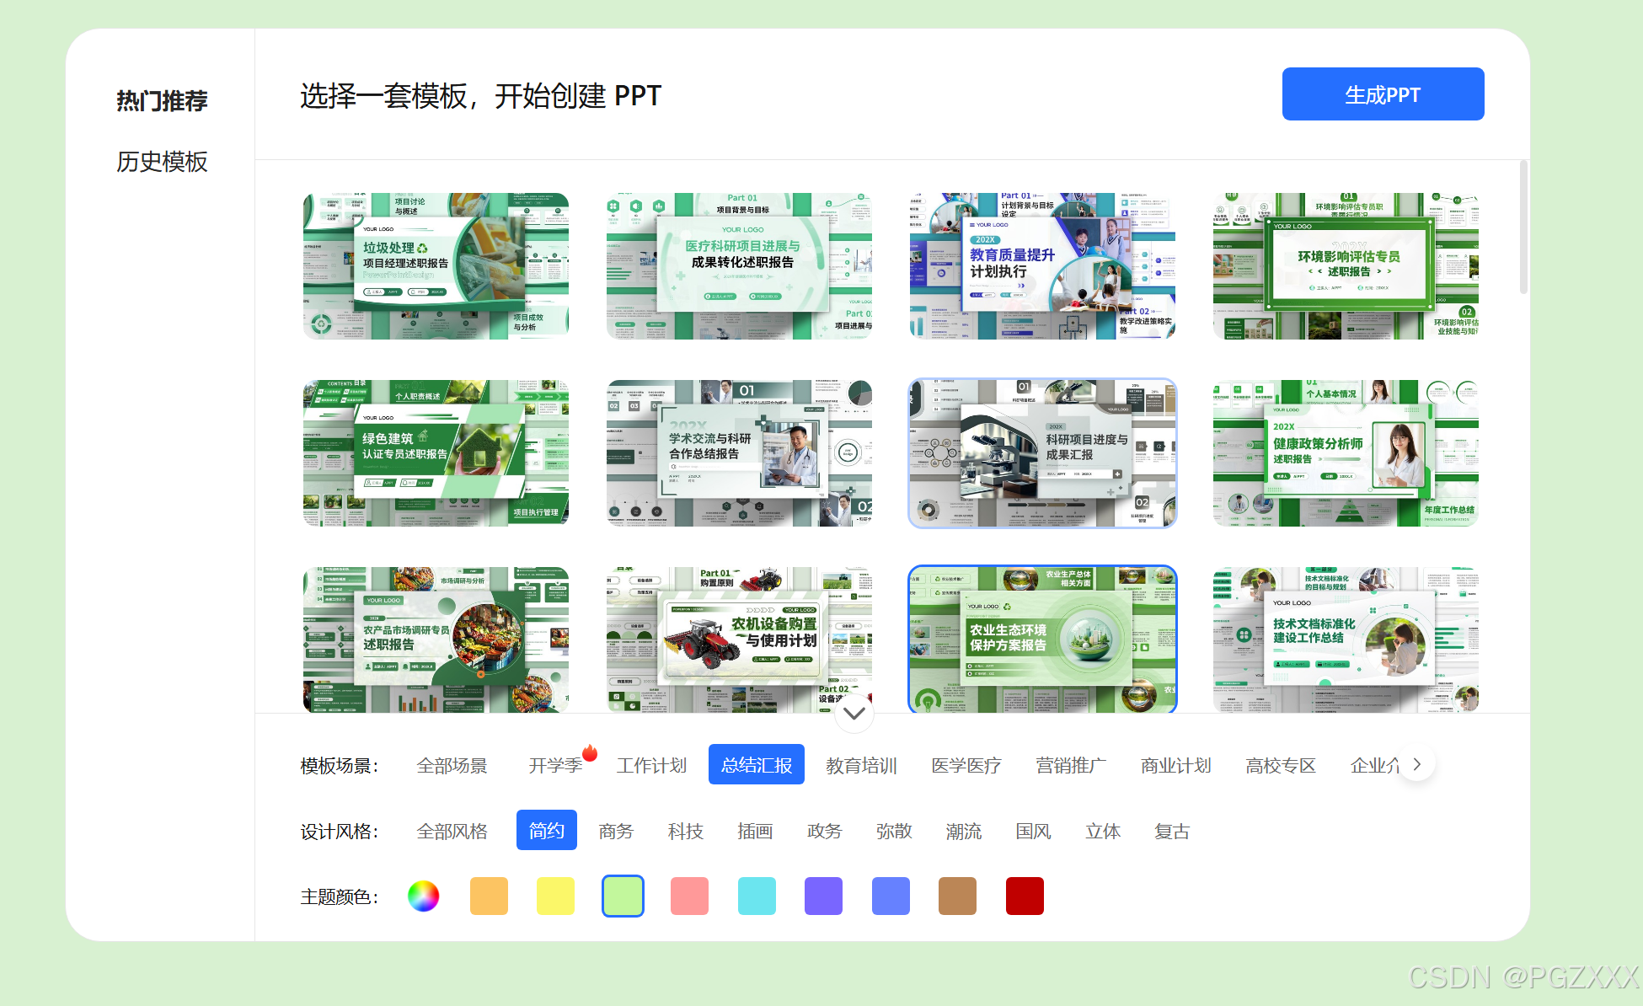Choose the light green theme color
The height and width of the screenshot is (1006, 1643).
coord(623,896)
